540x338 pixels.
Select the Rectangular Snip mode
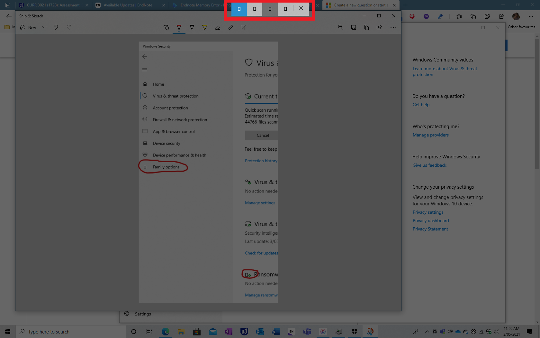pos(239,9)
